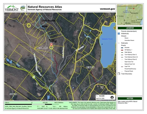Image resolution: width=147 pixels, height=114 pixels.
Task: Click the '1700 Arcadia' map label
Action: tap(48, 21)
